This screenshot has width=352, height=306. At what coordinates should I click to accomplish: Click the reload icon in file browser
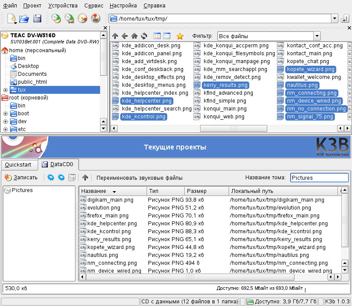[x=144, y=36]
